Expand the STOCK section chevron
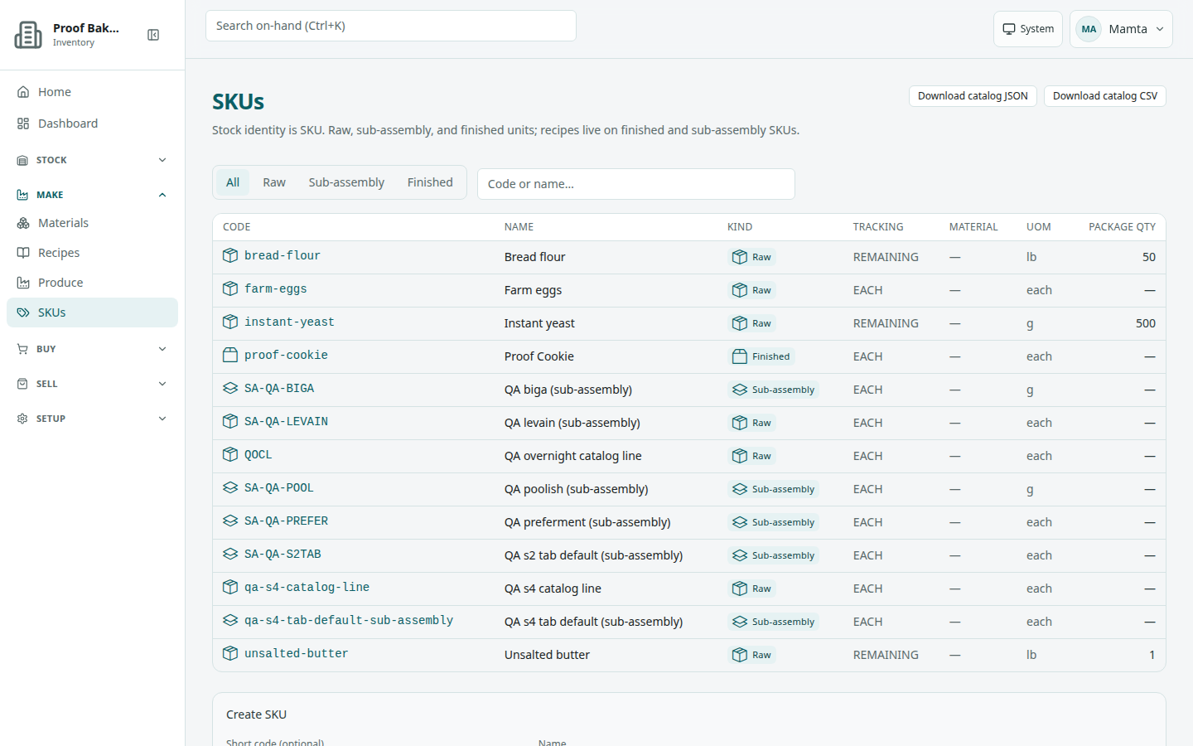This screenshot has height=746, width=1193. pos(162,160)
